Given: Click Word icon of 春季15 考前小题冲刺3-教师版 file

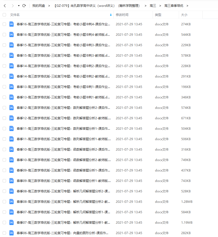Looking at the screenshot, I should pos(12,55).
